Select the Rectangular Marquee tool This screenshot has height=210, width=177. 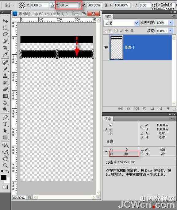5,28
